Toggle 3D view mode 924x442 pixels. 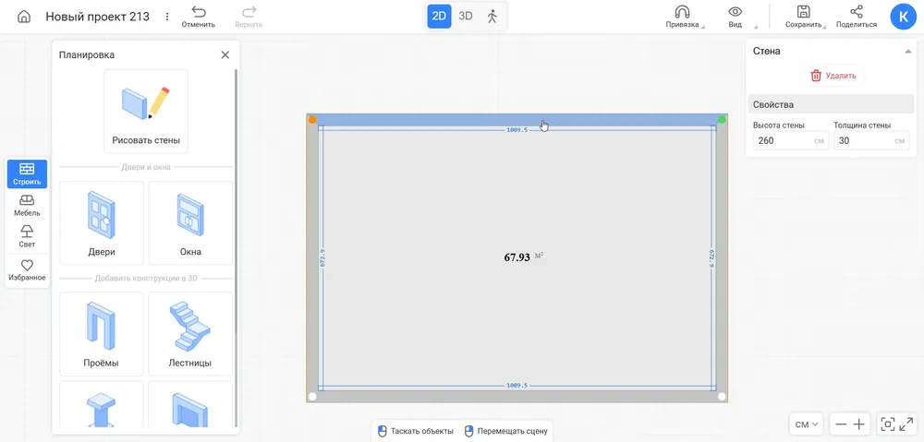(x=466, y=16)
